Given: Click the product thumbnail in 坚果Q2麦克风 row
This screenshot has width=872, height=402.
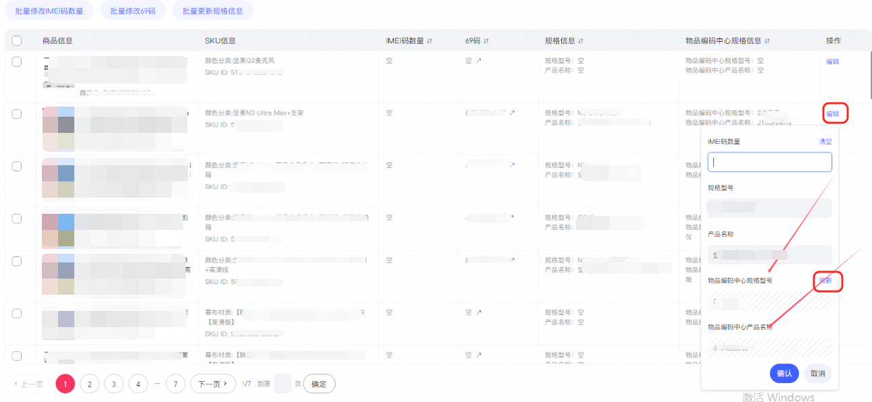Looking at the screenshot, I should pyautogui.click(x=58, y=72).
